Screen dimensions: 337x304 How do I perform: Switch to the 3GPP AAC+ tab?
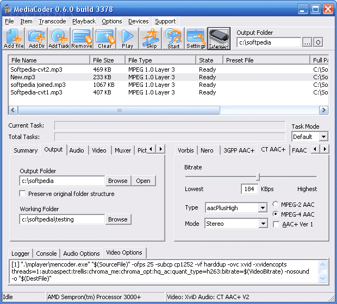[239, 150]
